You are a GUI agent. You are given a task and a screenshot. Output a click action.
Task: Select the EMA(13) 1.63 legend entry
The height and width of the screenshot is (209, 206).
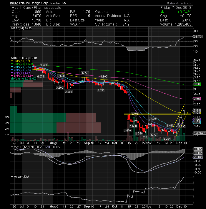point(21,70)
